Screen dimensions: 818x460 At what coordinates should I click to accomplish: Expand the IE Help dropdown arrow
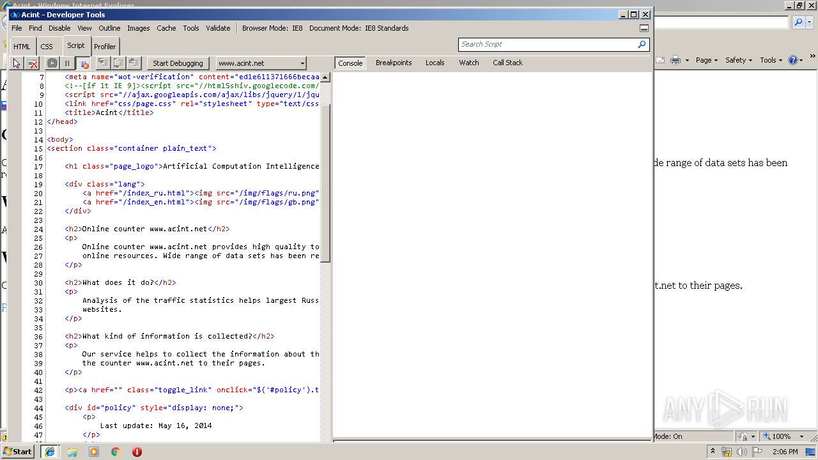tap(801, 60)
